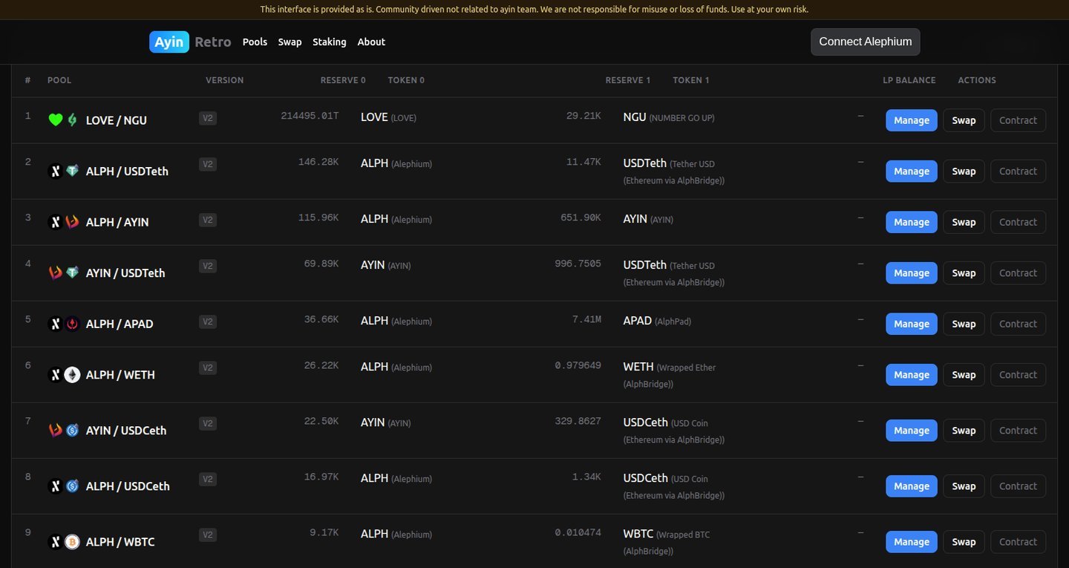Click the ALPH icon in ALPH / WETH row
1069x568 pixels.
pyautogui.click(x=55, y=375)
